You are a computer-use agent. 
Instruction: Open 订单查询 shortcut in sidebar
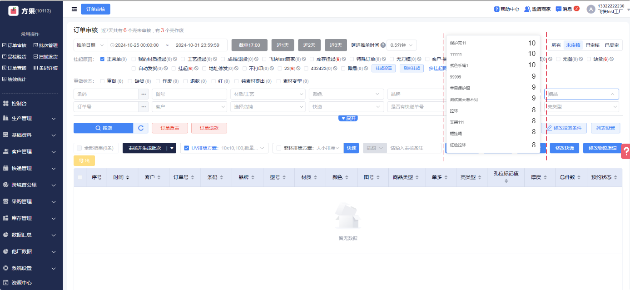pos(15,68)
